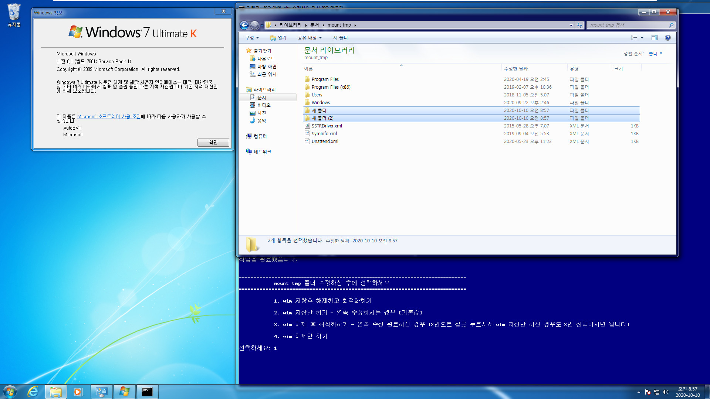Image resolution: width=710 pixels, height=399 pixels.
Task: Select the 음악 library
Action: pyautogui.click(x=261, y=121)
